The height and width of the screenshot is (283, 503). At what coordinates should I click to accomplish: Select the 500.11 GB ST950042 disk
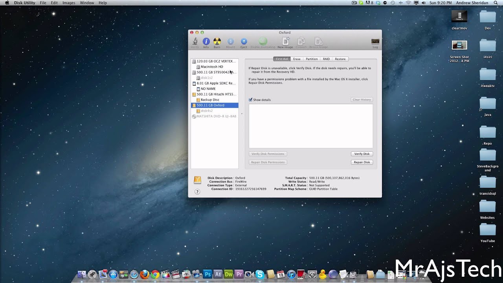click(x=215, y=72)
